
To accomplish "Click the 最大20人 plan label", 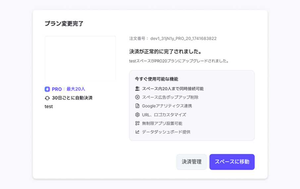I will pyautogui.click(x=76, y=89).
